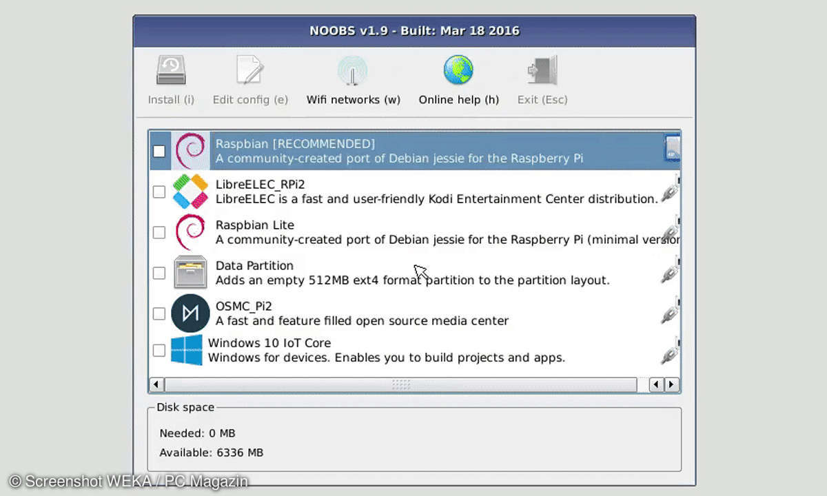827x496 pixels.
Task: Select the Raspbian RECOMMENDED swirl logo
Action: pos(190,151)
